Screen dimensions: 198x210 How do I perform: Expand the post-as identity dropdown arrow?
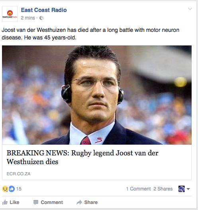coord(188,189)
